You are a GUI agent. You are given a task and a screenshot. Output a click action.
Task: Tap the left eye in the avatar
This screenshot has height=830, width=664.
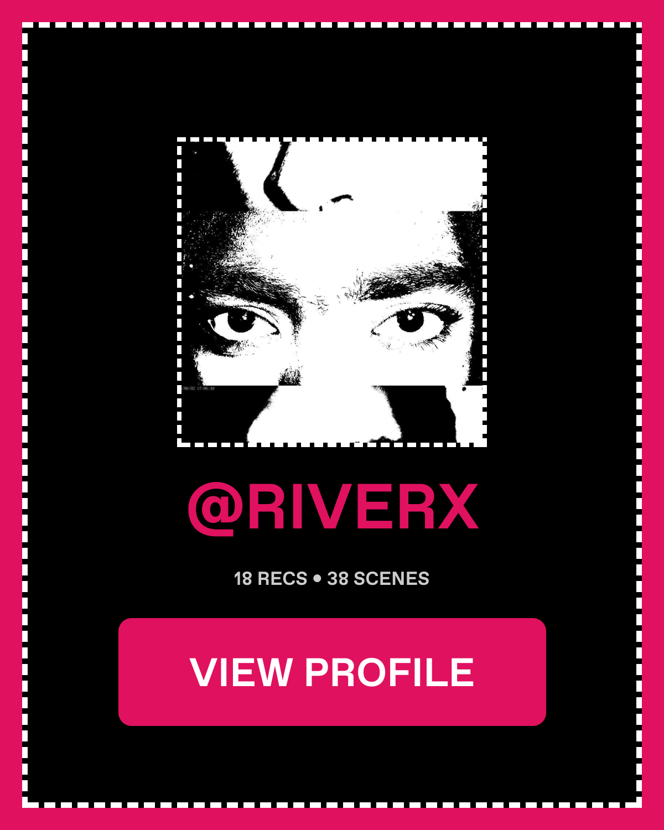coord(242,323)
